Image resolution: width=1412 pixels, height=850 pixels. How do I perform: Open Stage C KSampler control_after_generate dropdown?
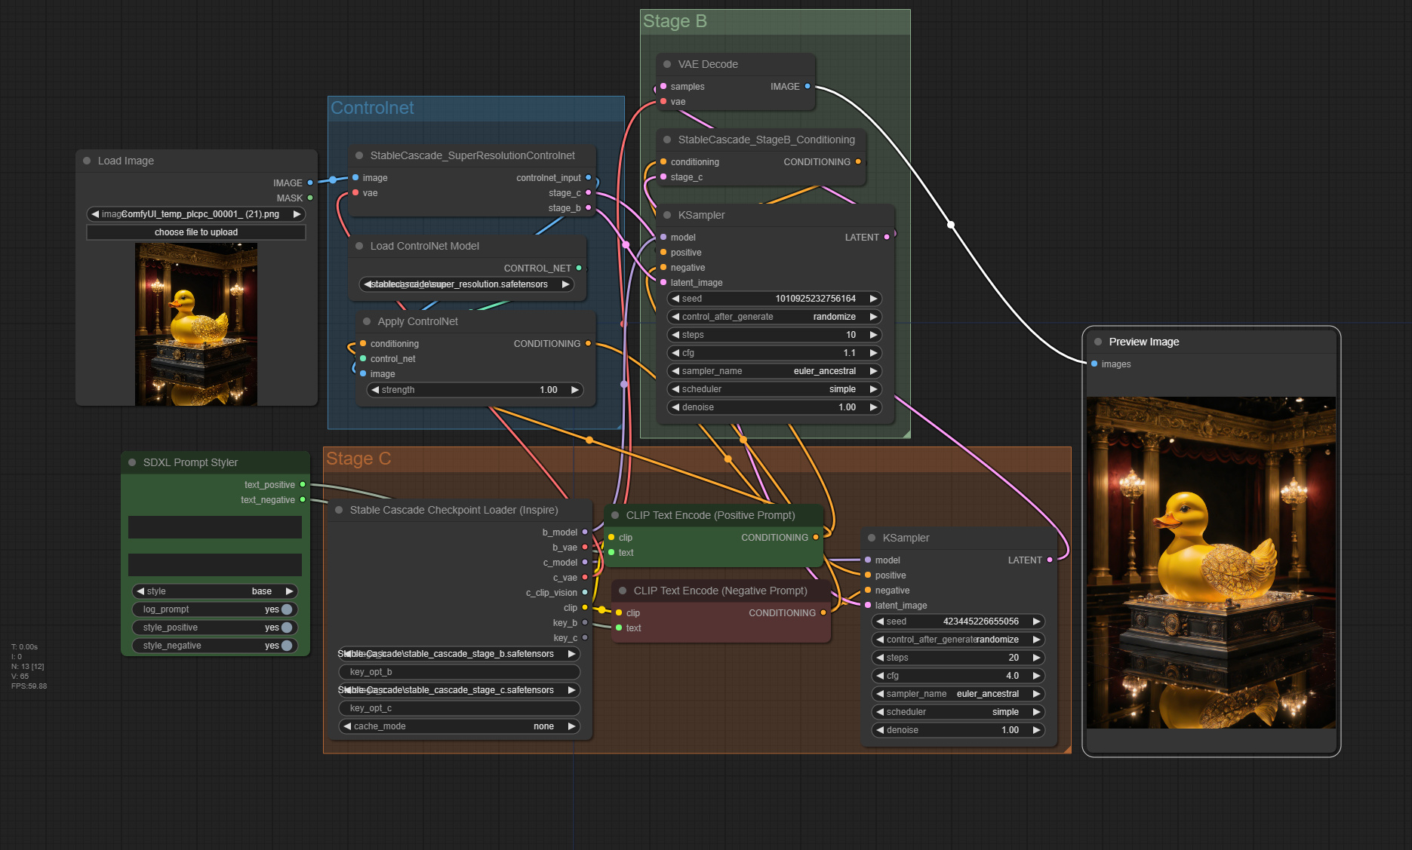(x=958, y=640)
